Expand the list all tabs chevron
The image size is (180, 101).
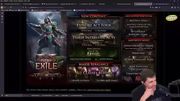(178, 4)
